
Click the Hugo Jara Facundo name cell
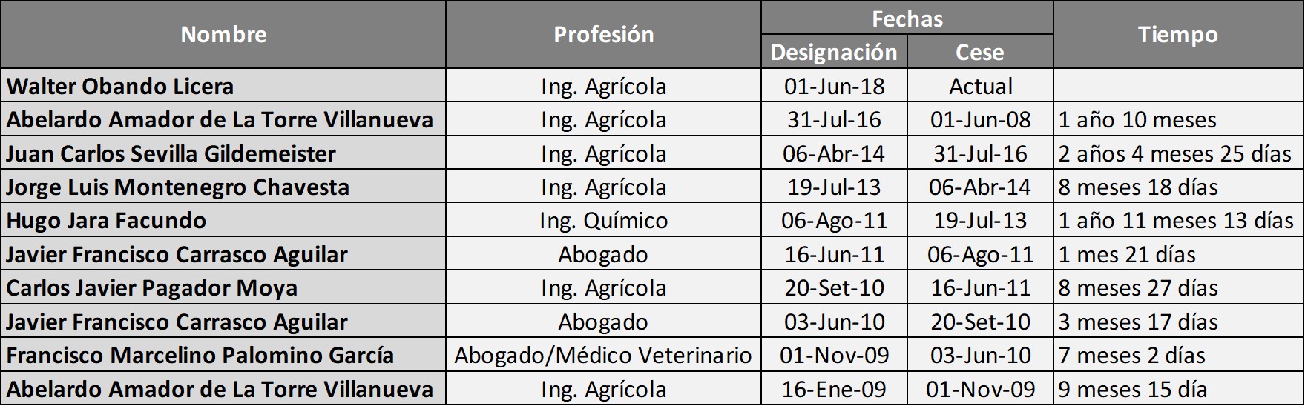coord(106,221)
